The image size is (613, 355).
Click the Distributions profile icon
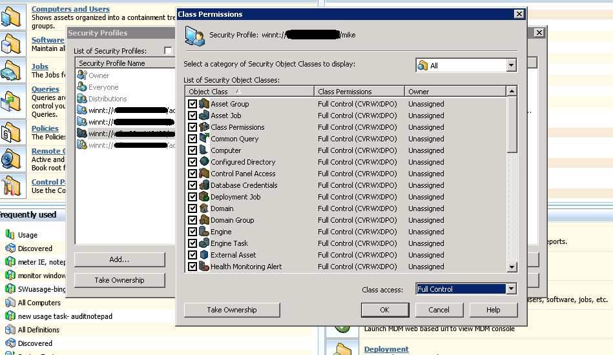click(82, 99)
